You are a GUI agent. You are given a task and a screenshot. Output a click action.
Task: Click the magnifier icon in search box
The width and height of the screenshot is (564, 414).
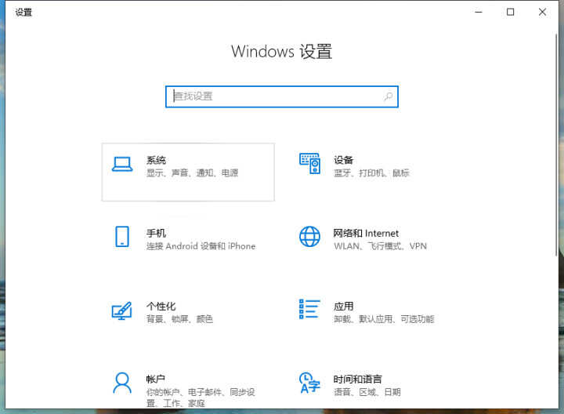(388, 96)
